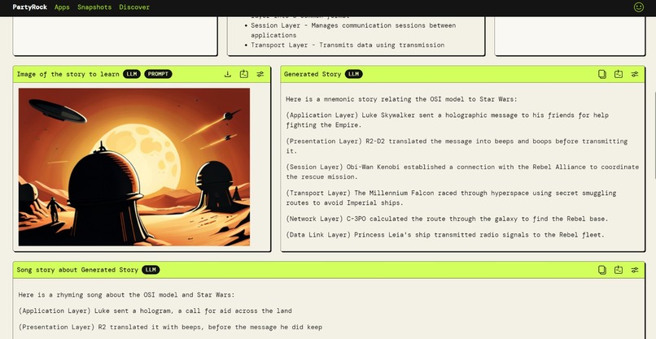
Task: Regenerate the Song story widget
Action: tap(619, 270)
